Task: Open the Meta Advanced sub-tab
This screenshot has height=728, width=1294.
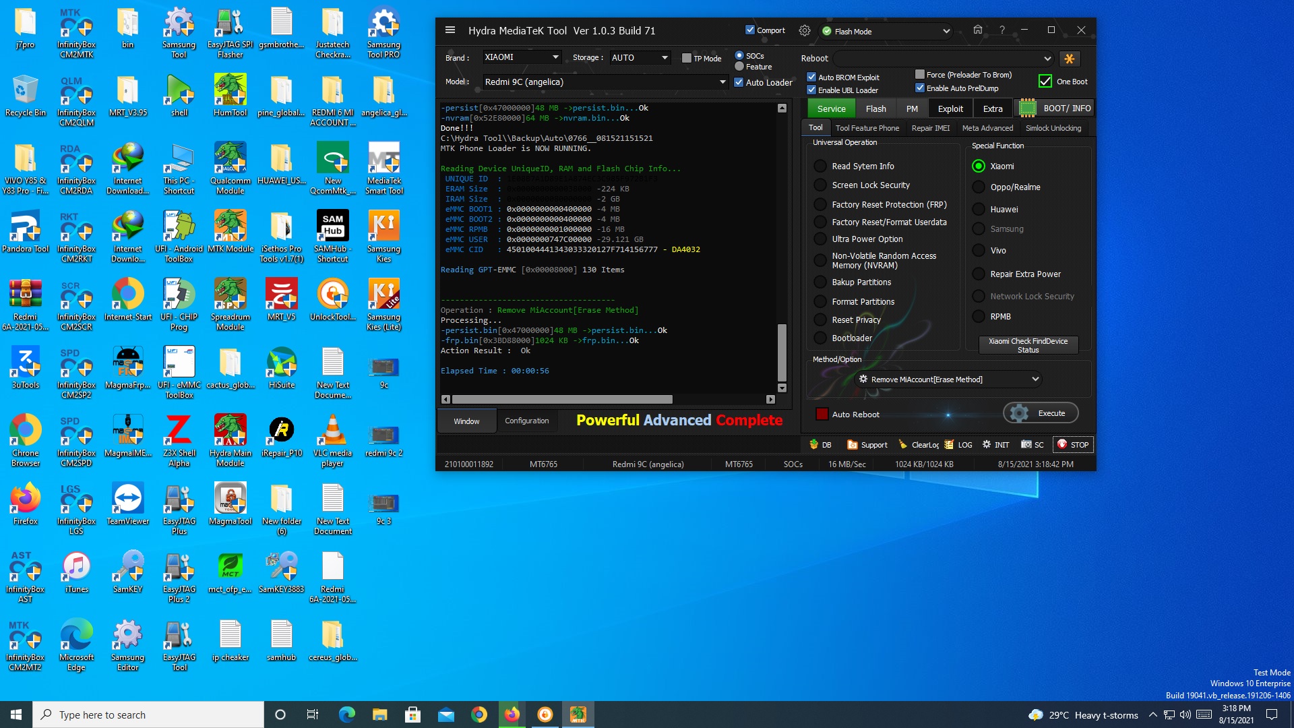Action: point(987,128)
